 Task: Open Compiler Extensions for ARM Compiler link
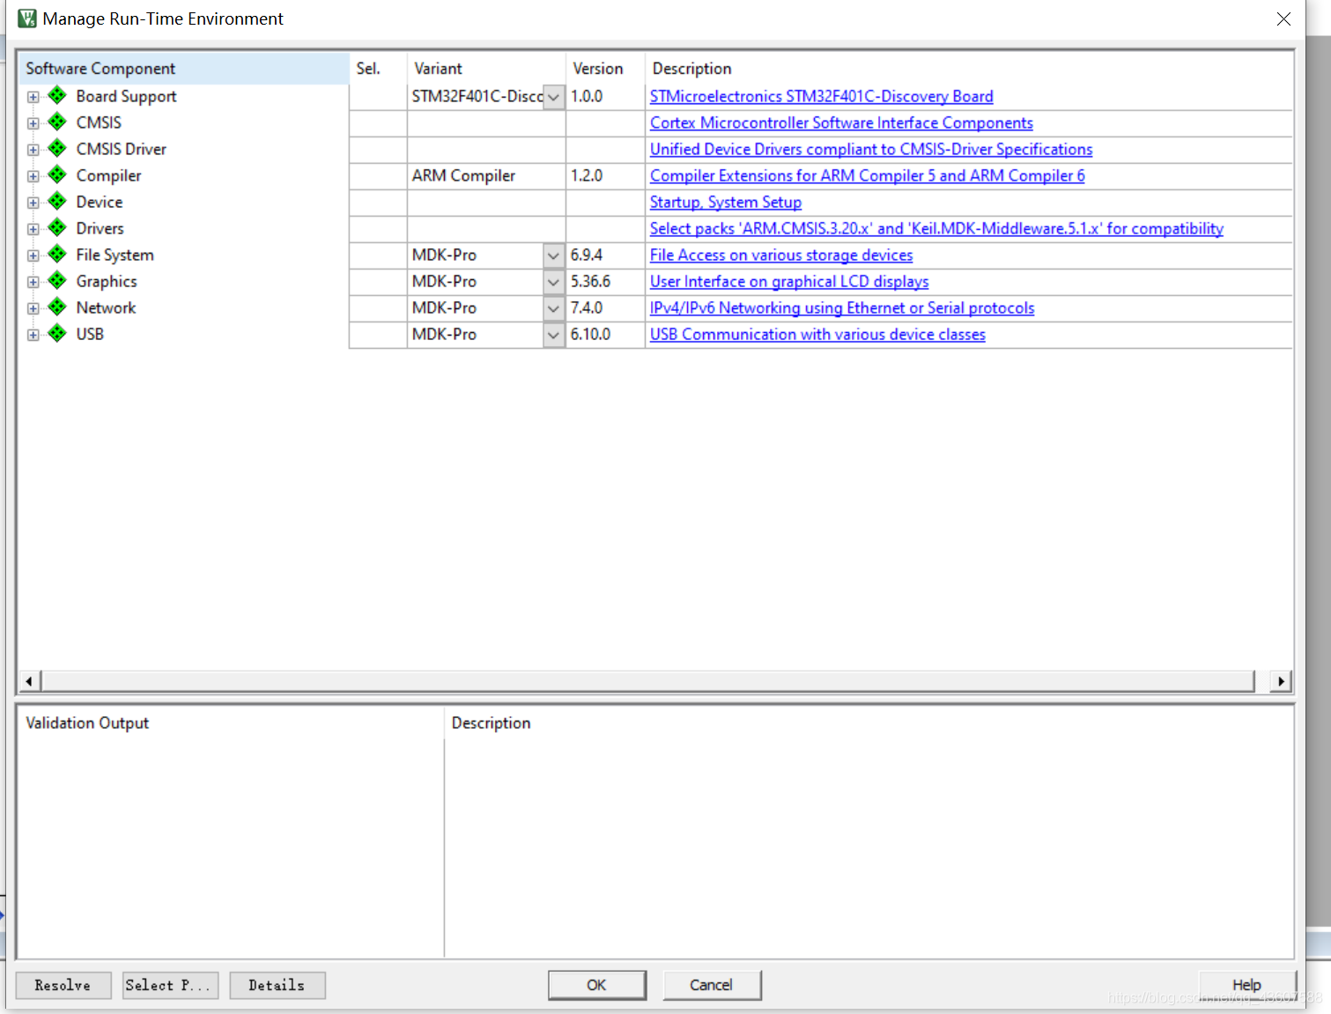[x=867, y=175]
